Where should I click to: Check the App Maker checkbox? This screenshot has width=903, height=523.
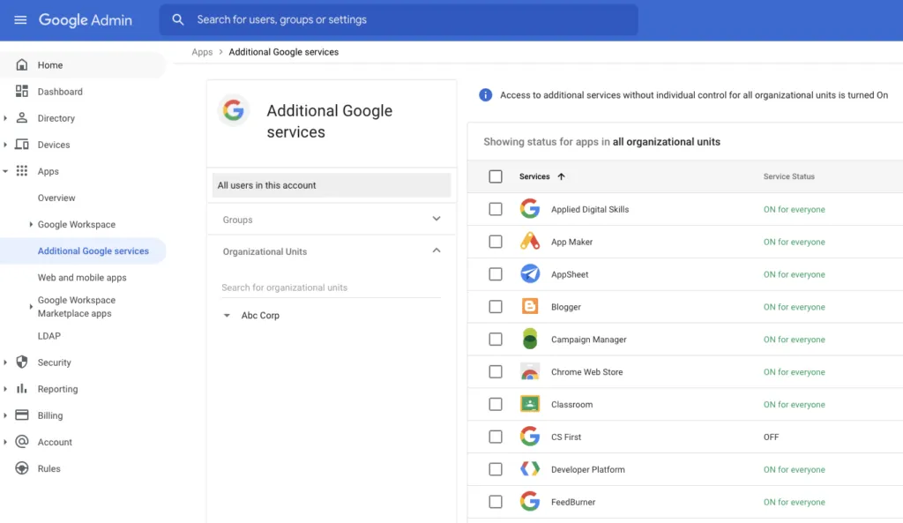pos(496,242)
